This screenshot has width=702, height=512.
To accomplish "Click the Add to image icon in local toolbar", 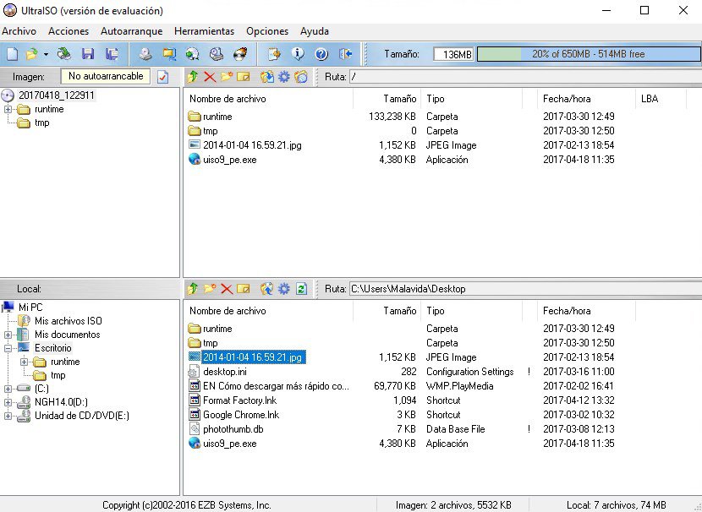I will click(x=267, y=289).
